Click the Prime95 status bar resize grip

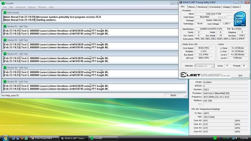[185, 96]
